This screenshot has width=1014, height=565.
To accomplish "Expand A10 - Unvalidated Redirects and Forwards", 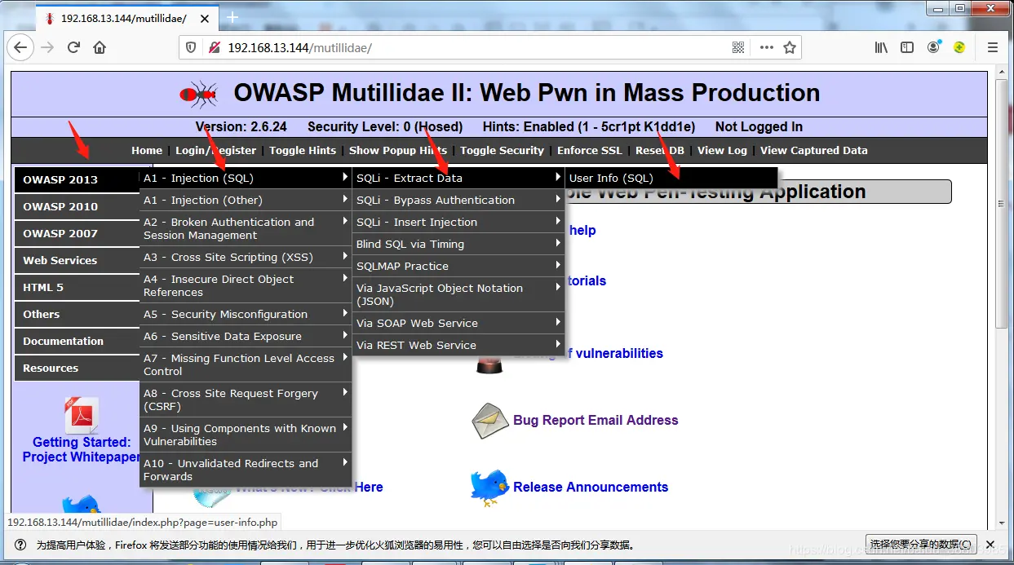I will click(x=246, y=470).
